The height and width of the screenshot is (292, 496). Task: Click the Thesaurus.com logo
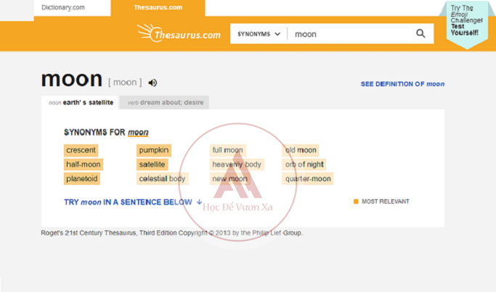(x=179, y=33)
